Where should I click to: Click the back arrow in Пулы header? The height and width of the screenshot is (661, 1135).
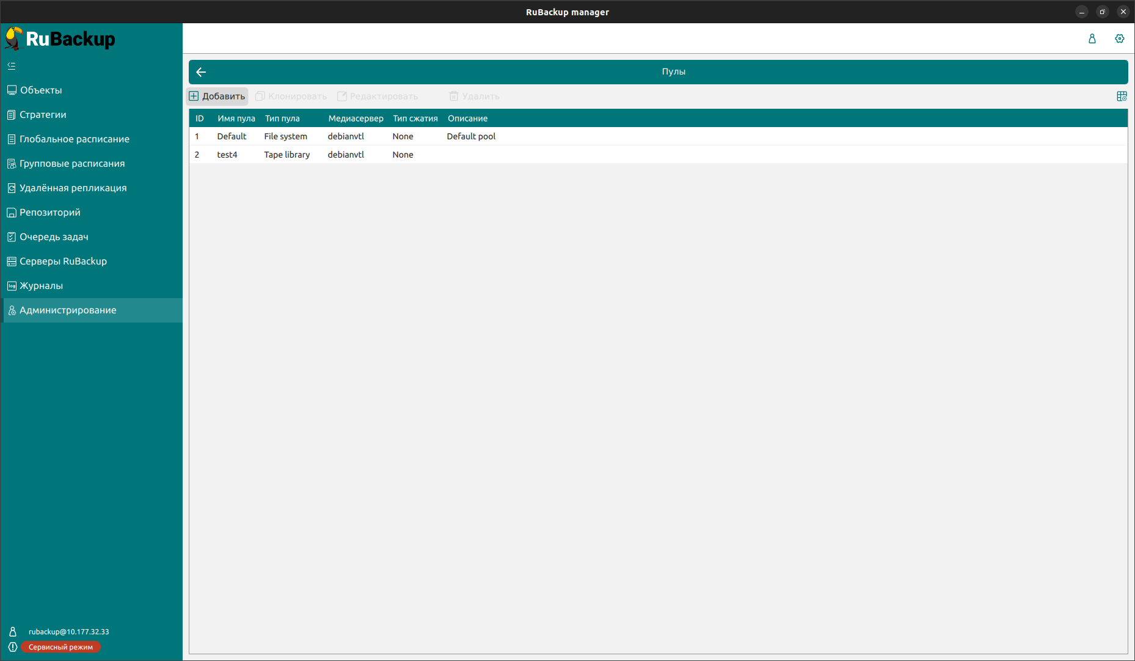coord(201,72)
